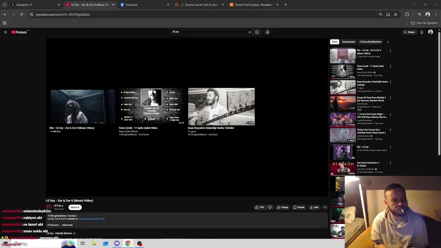Start voice search with microphone icon
The width and height of the screenshot is (441, 248).
[x=267, y=32]
